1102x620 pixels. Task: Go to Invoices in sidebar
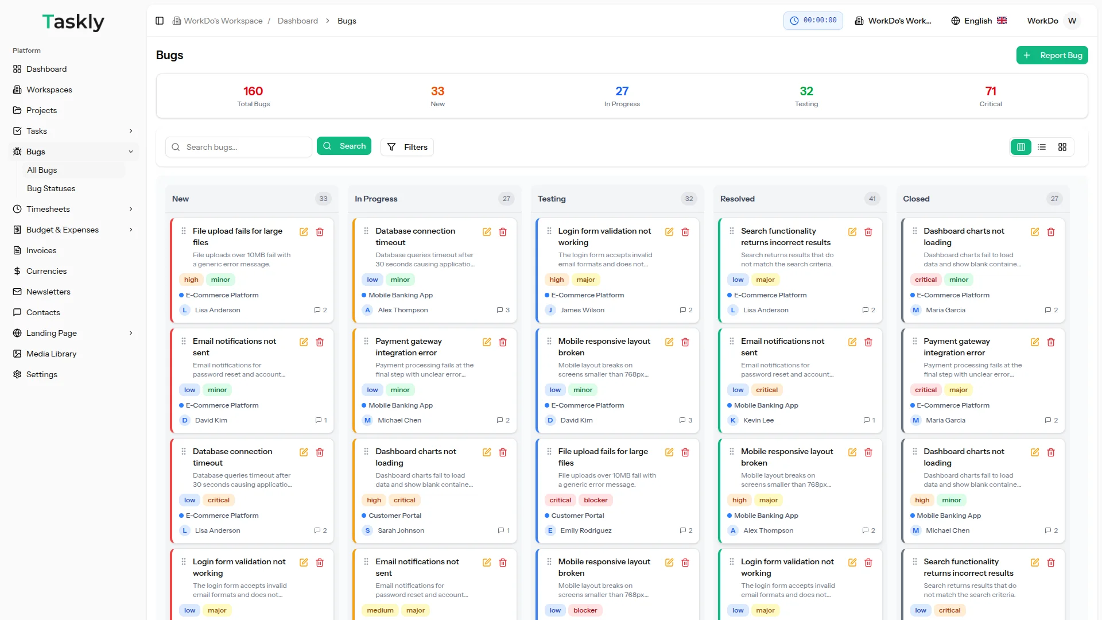pos(41,250)
